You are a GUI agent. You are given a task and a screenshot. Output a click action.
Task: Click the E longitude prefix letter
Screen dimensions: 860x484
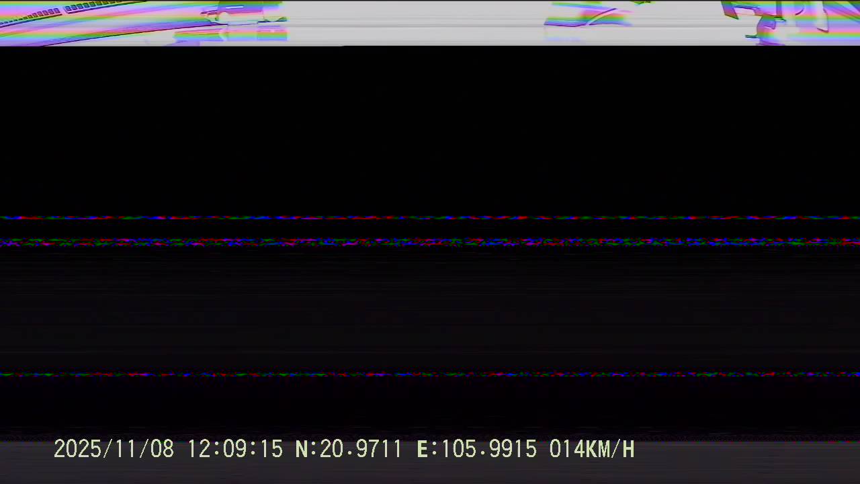coord(423,449)
